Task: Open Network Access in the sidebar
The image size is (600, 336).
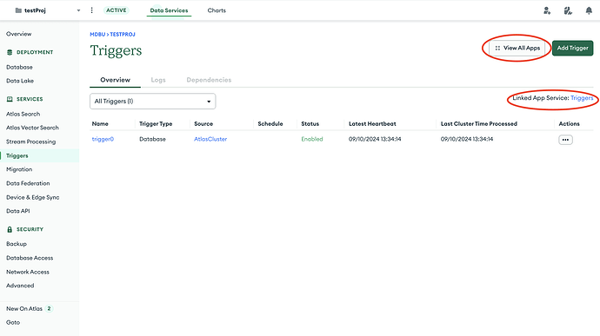Action: click(28, 272)
